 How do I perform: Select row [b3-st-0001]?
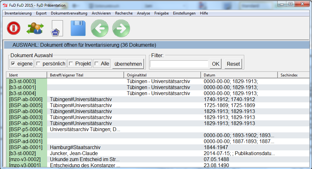pyautogui.click(x=158, y=88)
